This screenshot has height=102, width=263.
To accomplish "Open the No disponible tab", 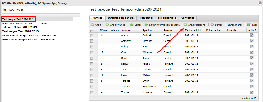I will [x=167, y=18].
